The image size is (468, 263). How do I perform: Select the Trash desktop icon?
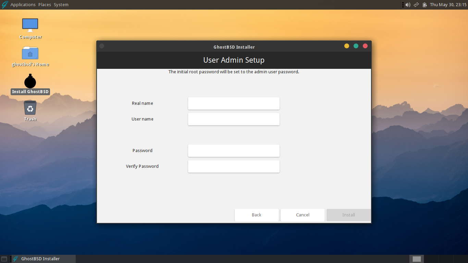(30, 111)
